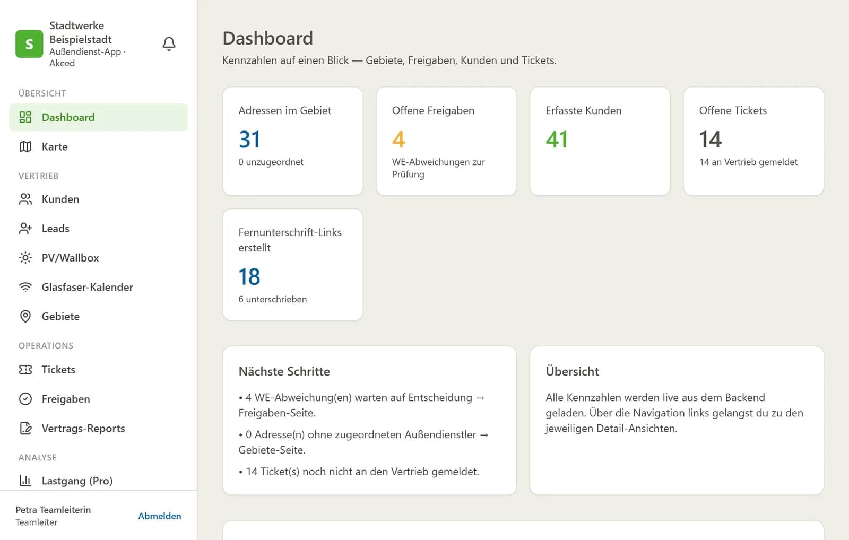Click the Vertrags-Reports document icon
The image size is (849, 540).
tap(25, 428)
